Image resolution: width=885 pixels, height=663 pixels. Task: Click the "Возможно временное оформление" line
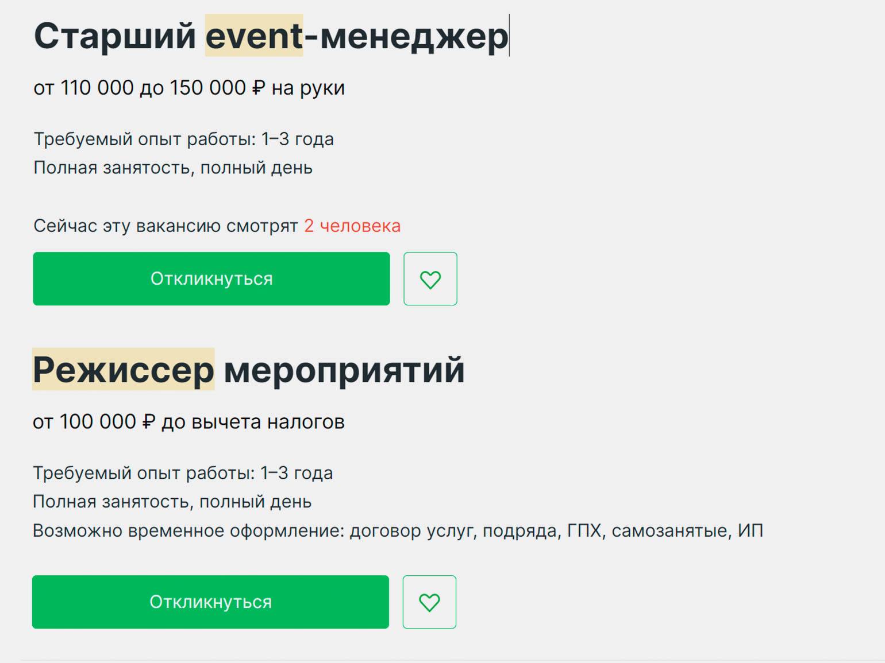point(398,530)
